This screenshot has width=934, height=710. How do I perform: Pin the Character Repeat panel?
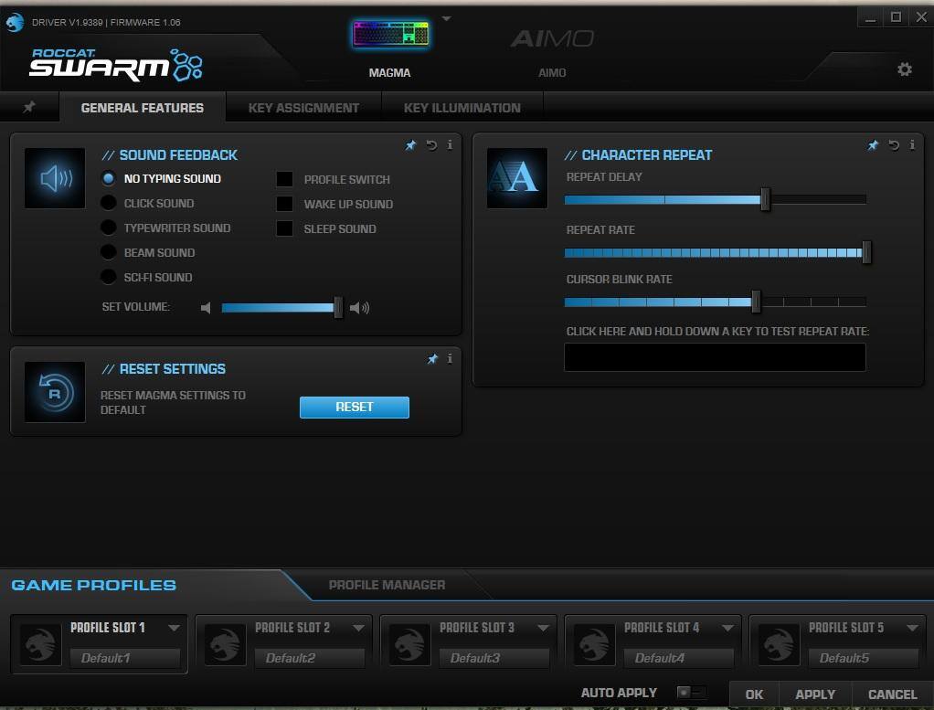[874, 145]
